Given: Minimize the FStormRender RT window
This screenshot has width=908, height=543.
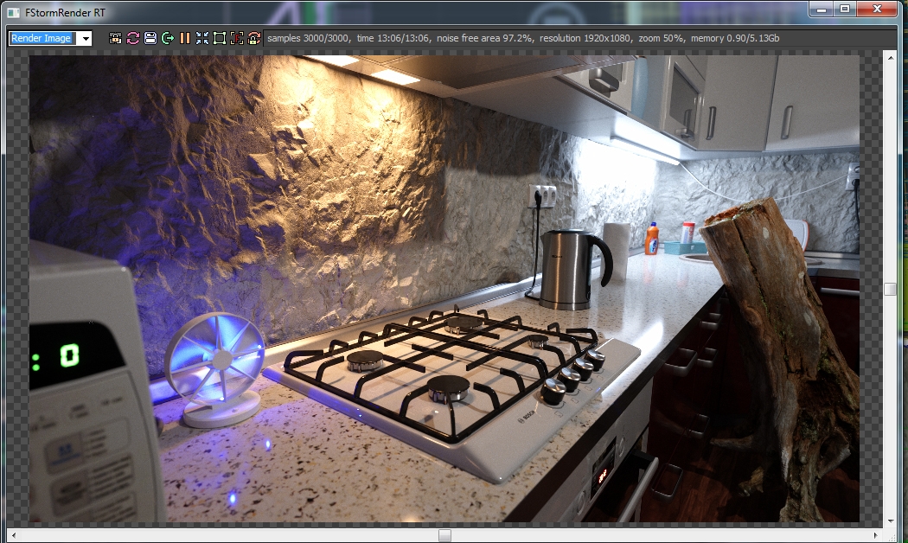Looking at the screenshot, I should (x=821, y=9).
